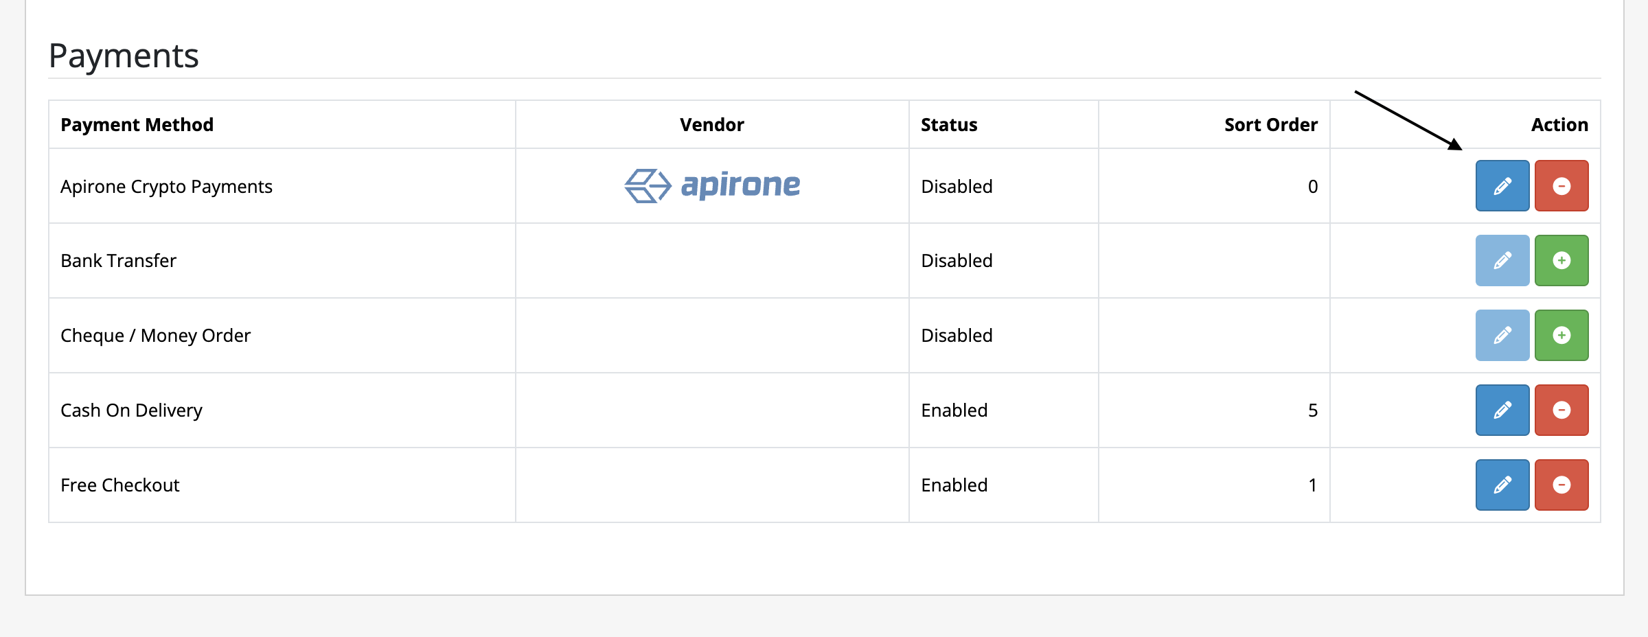Select the Status column header
Viewport: 1648px width, 637px height.
tap(949, 125)
